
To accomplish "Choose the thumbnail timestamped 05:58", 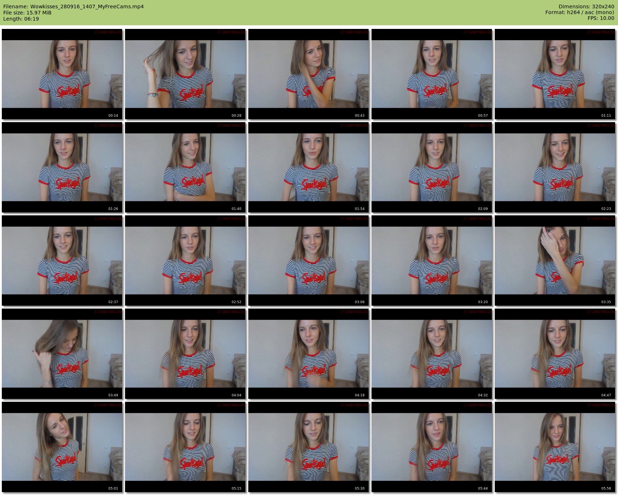I will coord(555,447).
